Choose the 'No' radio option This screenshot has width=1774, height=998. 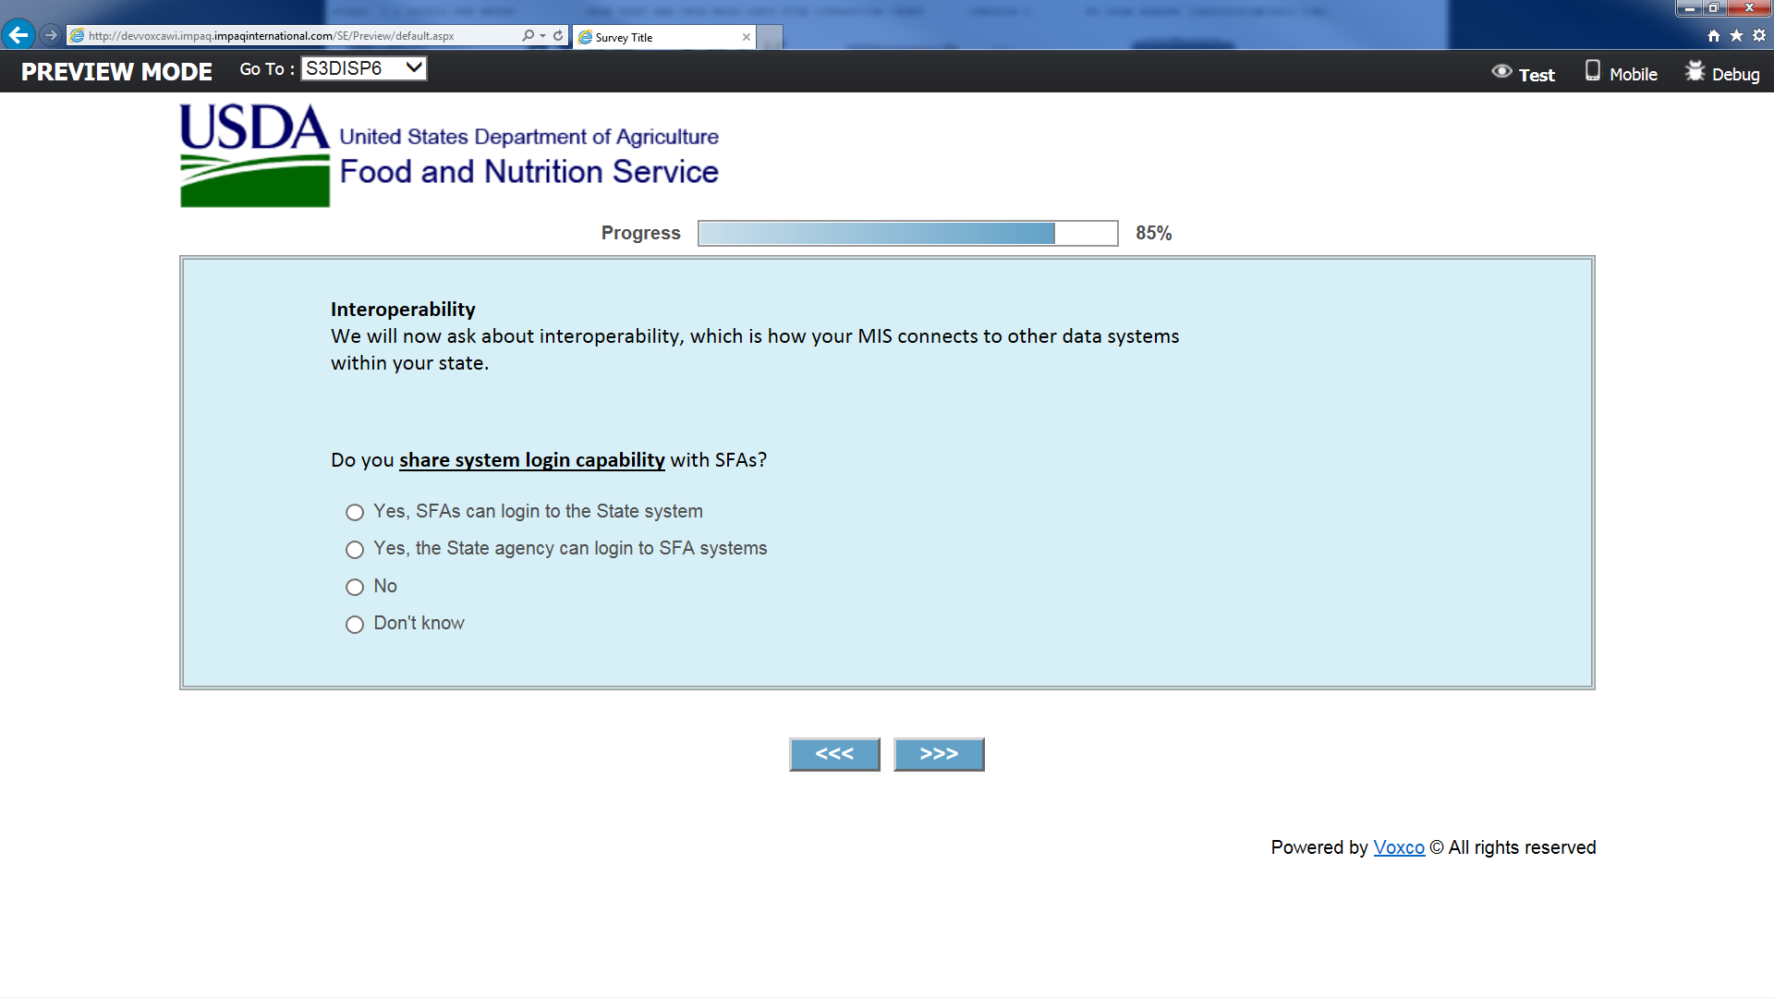355,587
